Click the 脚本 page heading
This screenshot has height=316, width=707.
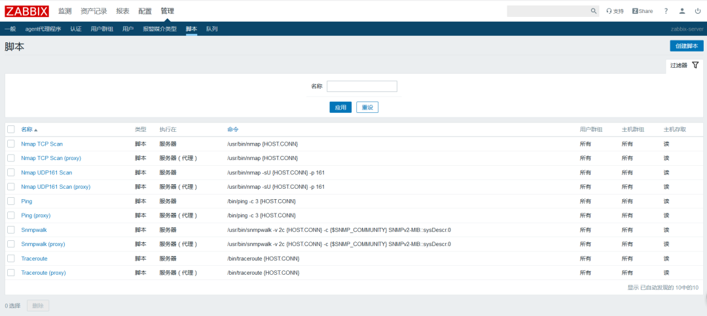click(x=14, y=47)
